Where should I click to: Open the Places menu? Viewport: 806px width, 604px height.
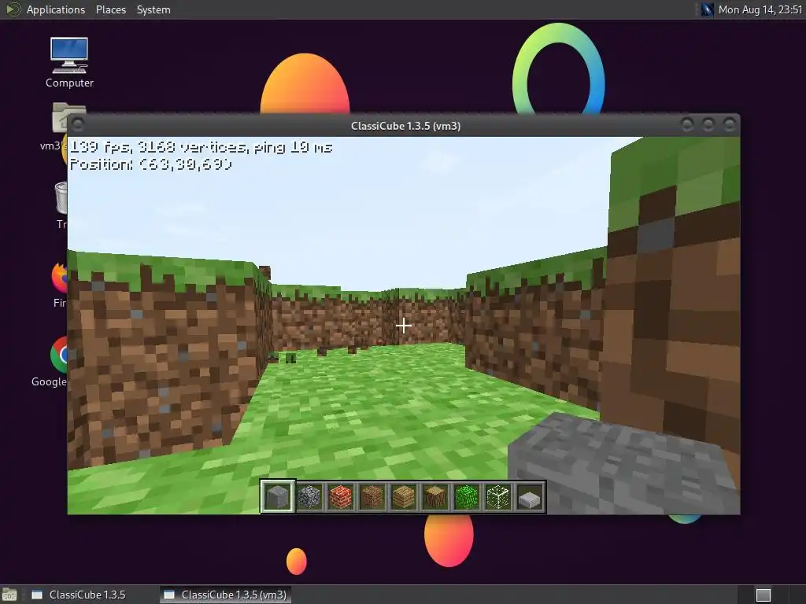click(110, 9)
